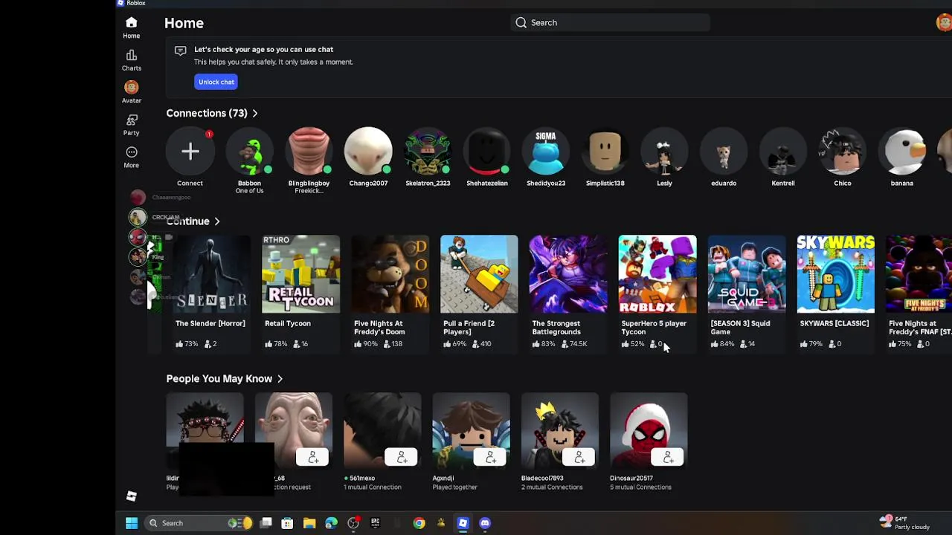Open eduardo's connection profile
Screen dimensions: 952x535
[724, 152]
